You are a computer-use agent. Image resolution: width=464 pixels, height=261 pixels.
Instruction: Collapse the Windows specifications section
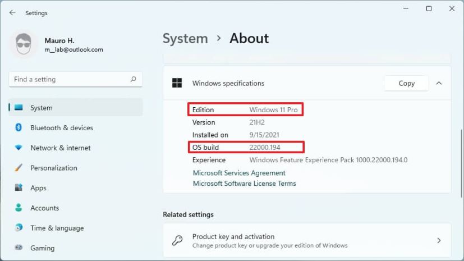coord(439,83)
